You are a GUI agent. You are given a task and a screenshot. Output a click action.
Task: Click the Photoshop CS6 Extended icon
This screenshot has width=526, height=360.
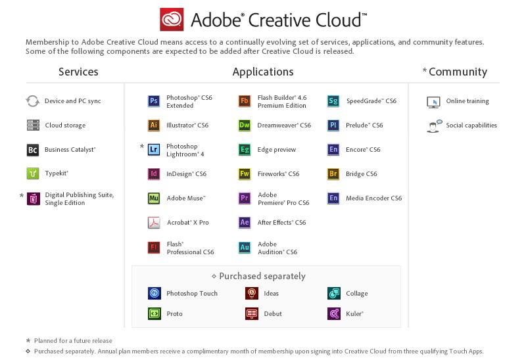point(154,101)
